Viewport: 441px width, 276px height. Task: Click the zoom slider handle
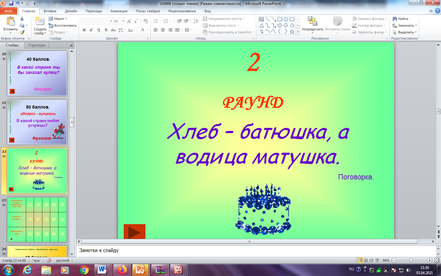[x=411, y=260]
